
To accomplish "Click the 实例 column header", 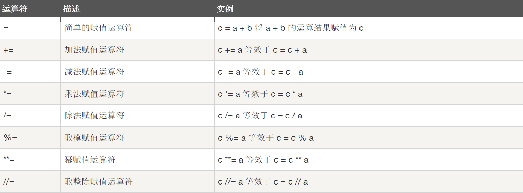I will [x=225, y=9].
